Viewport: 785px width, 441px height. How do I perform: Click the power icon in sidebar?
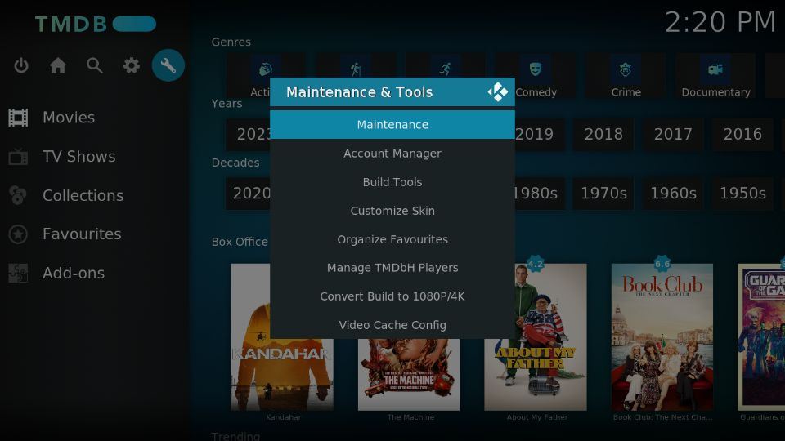pos(21,65)
